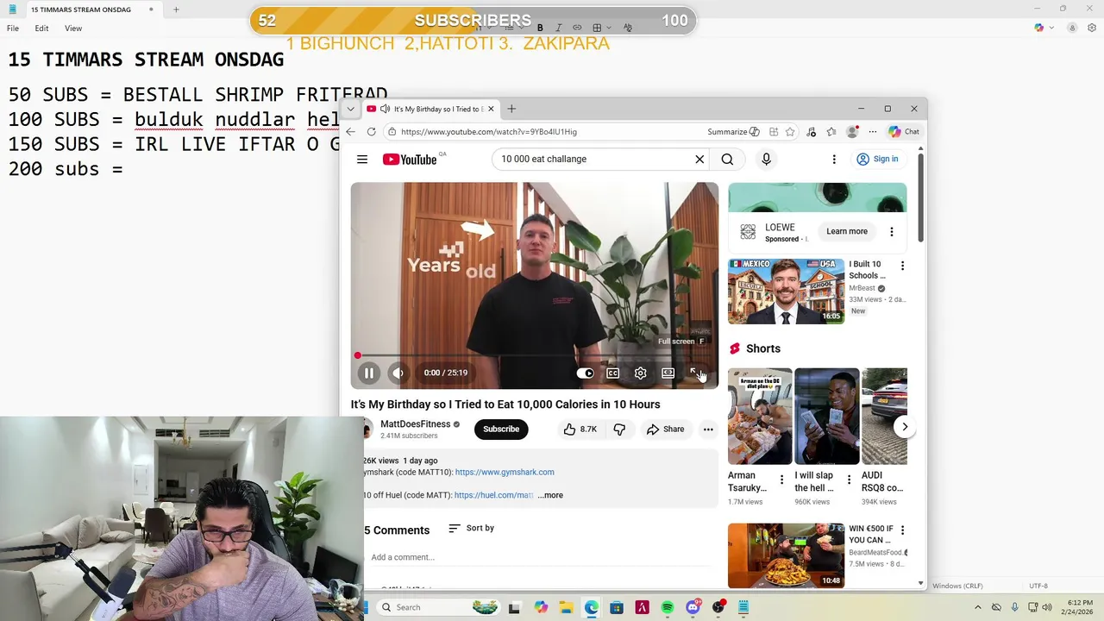
Task: Click the red video progress bar
Action: (x=534, y=355)
